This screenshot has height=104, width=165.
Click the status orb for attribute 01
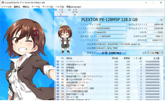coord(58,61)
